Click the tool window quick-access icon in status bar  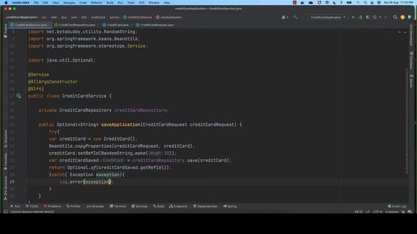point(6,212)
